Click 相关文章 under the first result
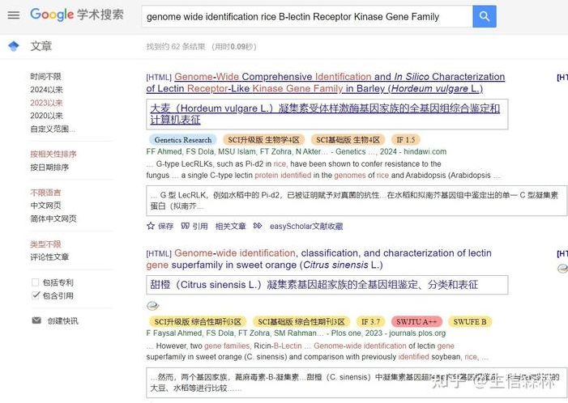The image size is (568, 403). coord(231,227)
